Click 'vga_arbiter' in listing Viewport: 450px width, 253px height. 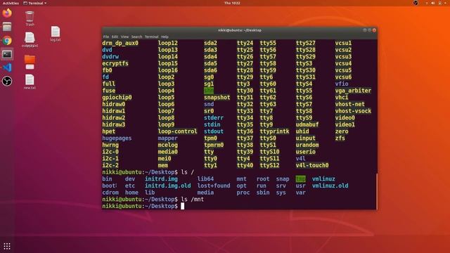click(x=353, y=91)
